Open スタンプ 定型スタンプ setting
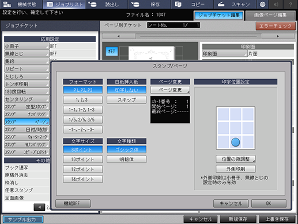Image resolution: width=298 pixels, height=224 pixels. click(27, 107)
